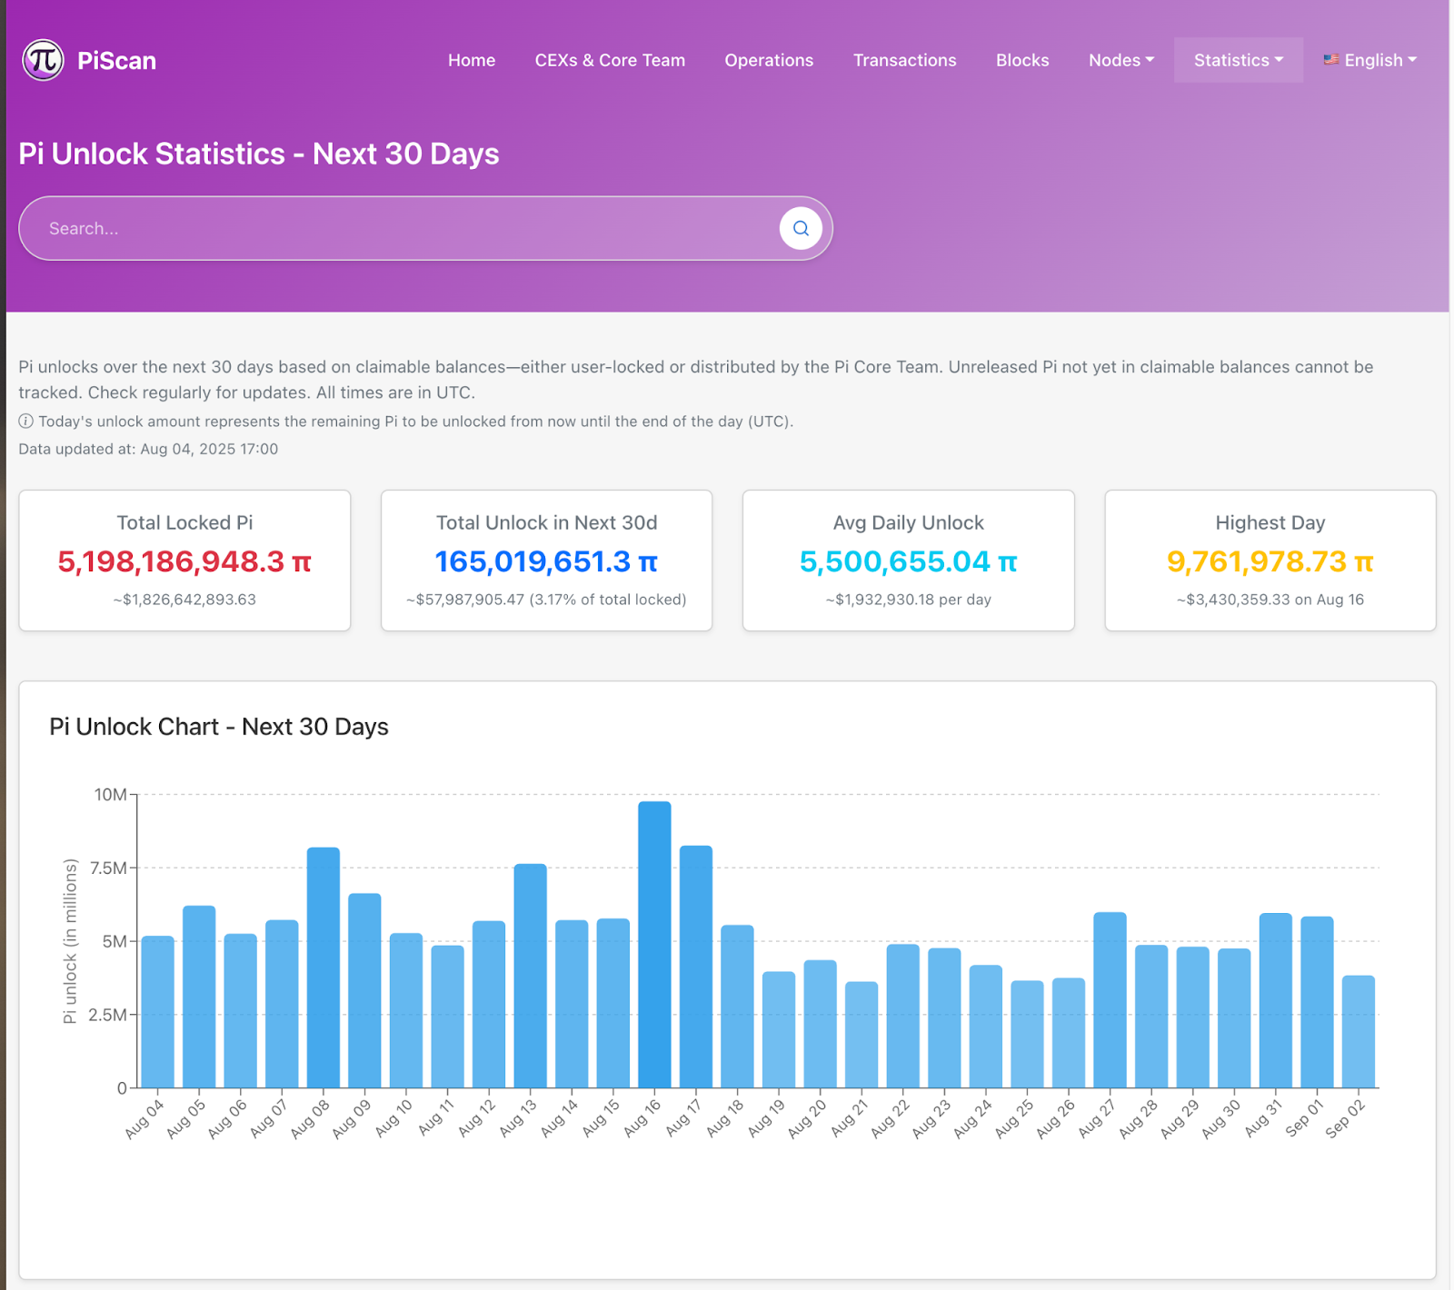Image resolution: width=1454 pixels, height=1290 pixels.
Task: Click the Aug 08 chart bar
Action: (x=324, y=967)
